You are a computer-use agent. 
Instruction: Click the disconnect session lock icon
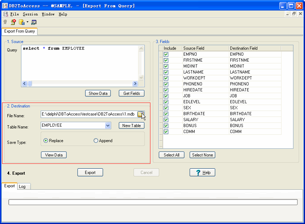click(13, 22)
